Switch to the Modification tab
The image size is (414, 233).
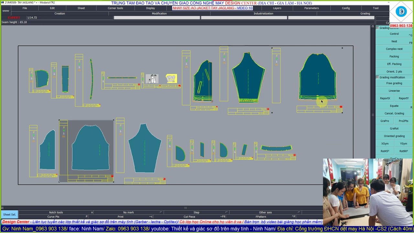coord(159,14)
